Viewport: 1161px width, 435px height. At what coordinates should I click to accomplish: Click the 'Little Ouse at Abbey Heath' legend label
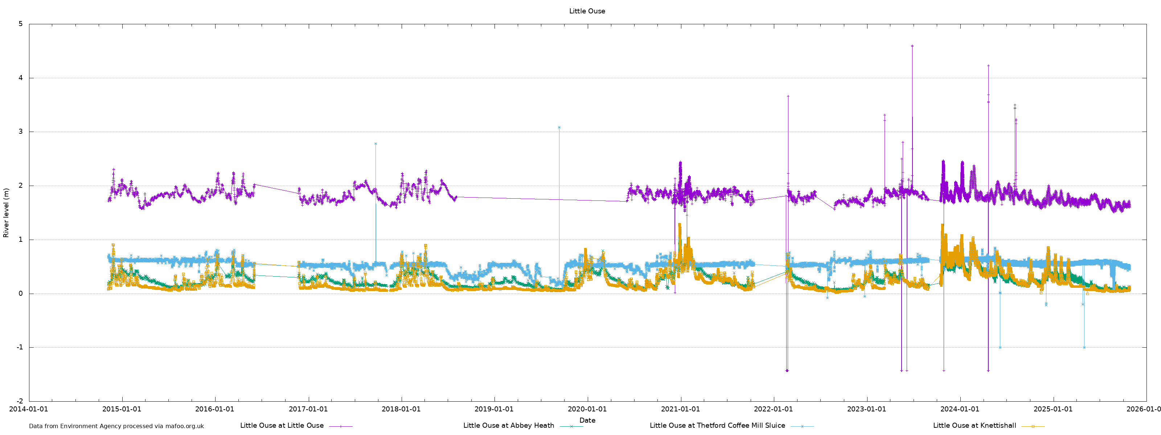(508, 426)
